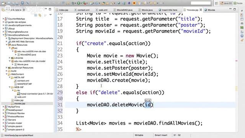Click the Print toolbar icon
This screenshot has height=138, width=245.
(17, 3)
